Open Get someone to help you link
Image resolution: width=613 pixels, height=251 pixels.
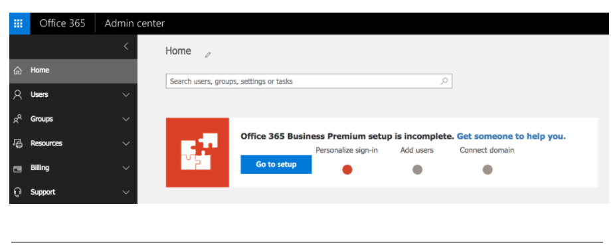click(511, 136)
